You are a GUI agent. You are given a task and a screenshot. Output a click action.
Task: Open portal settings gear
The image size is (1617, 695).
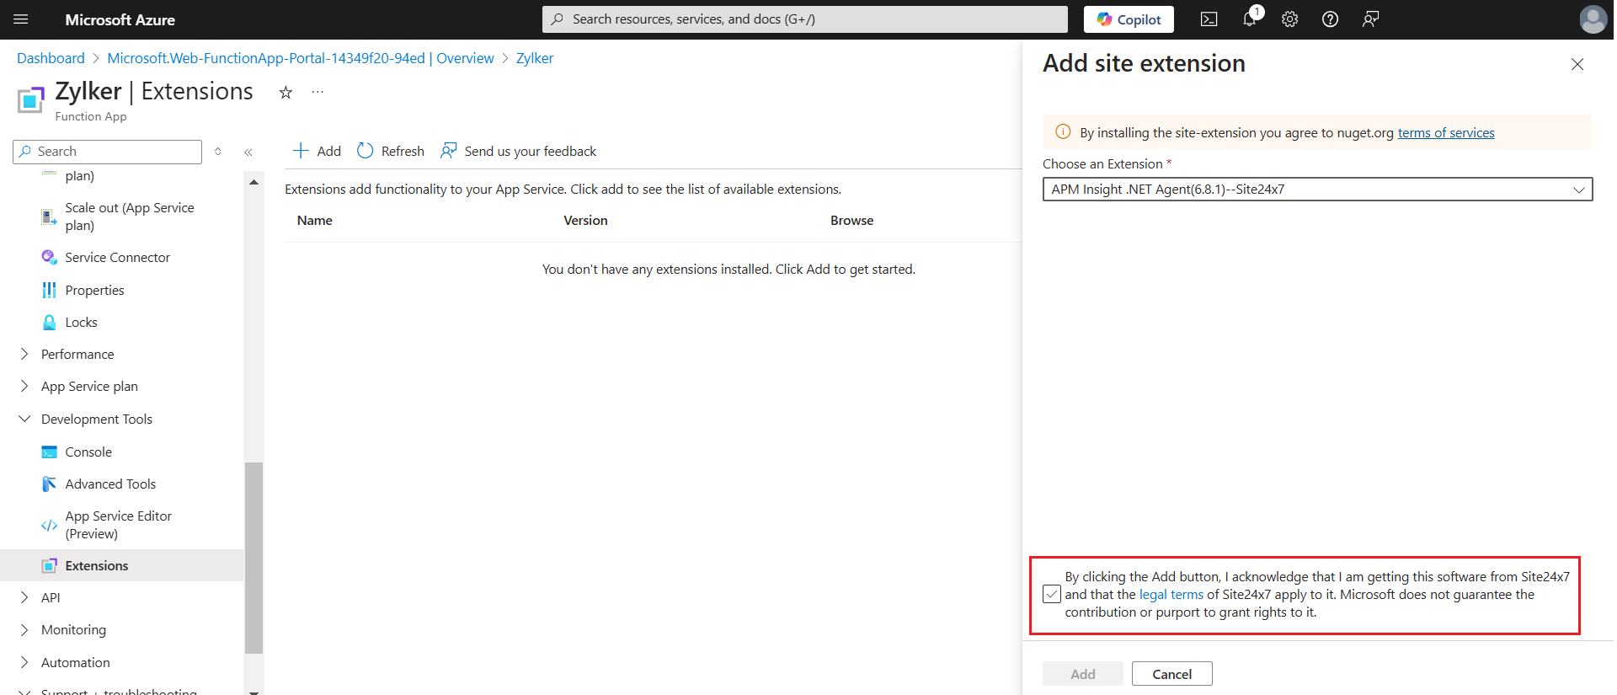(1289, 19)
